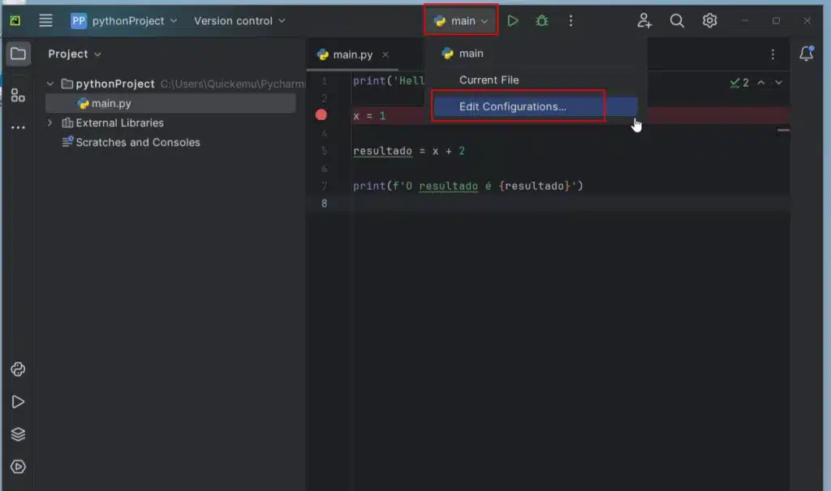
Task: Go to next highlighted problem arrow
Action: tap(778, 83)
